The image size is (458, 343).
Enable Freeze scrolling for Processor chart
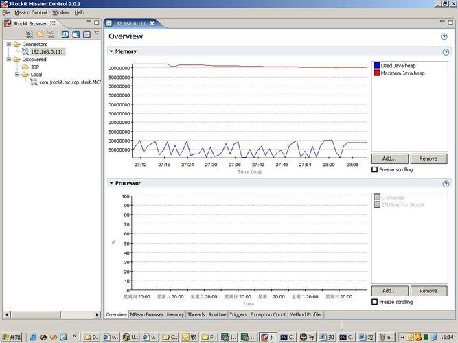point(375,302)
